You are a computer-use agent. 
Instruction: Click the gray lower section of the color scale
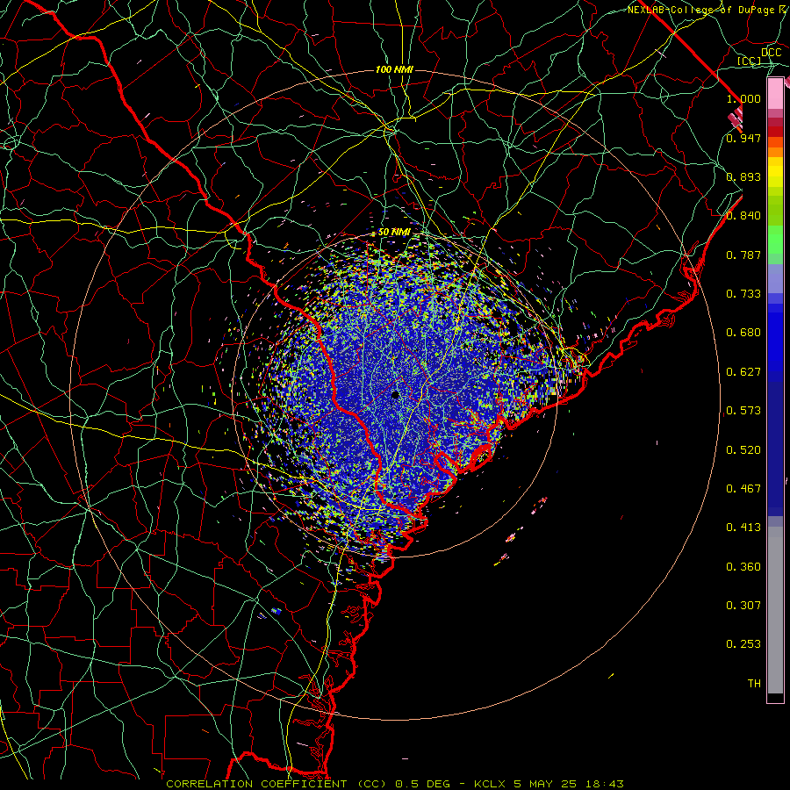[x=775, y=610]
